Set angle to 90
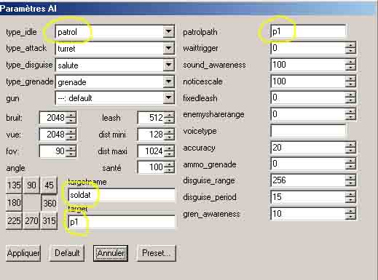This screenshot has height=280, width=378. click(x=31, y=185)
